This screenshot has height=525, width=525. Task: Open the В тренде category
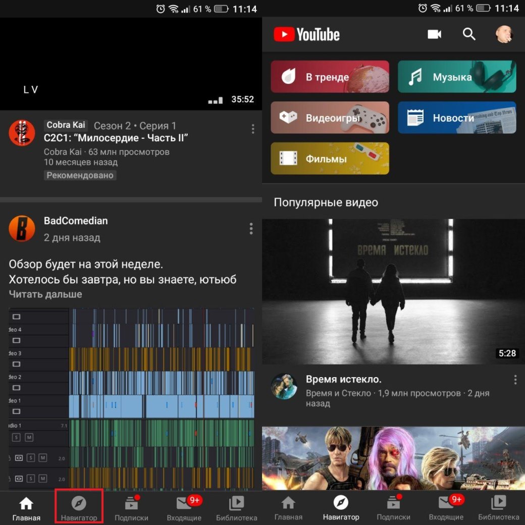[x=330, y=77]
